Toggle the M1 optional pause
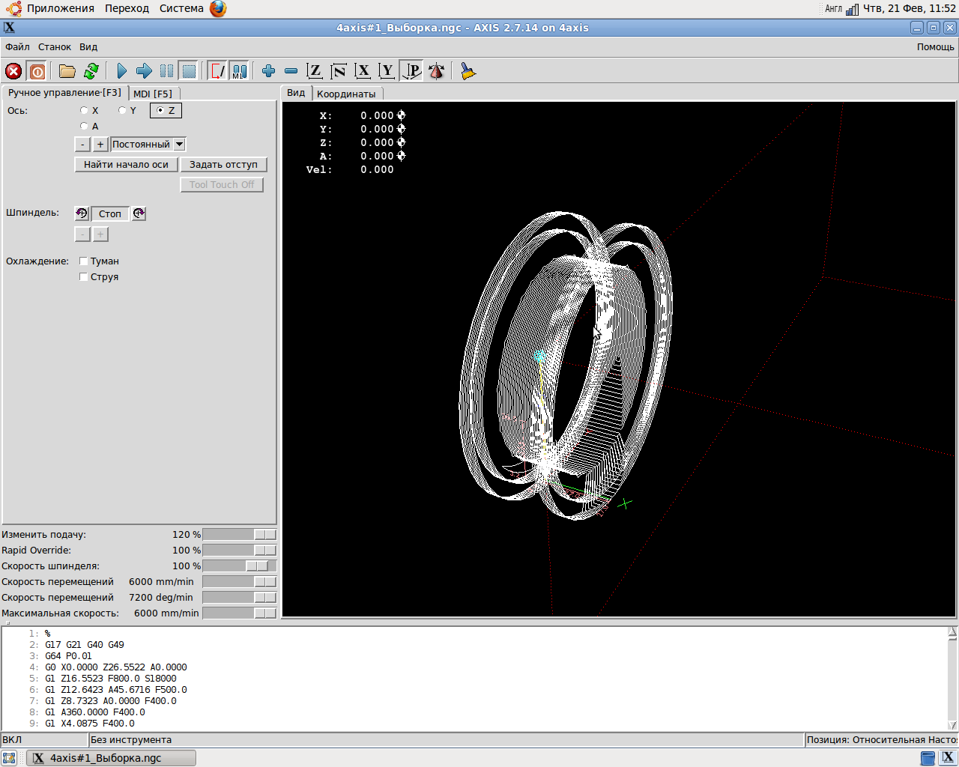Screen dimensions: 959x767 pos(239,71)
